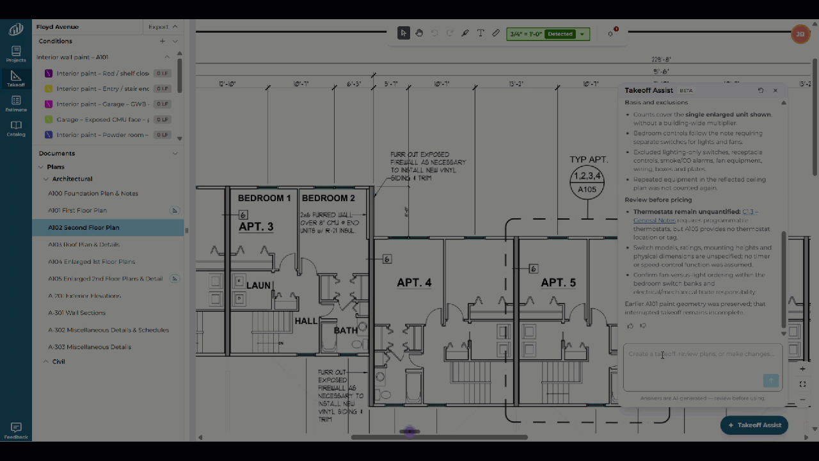819x461 pixels.
Task: Click the purple swatch for Rod / shelf closet paint
Action: click(49, 73)
